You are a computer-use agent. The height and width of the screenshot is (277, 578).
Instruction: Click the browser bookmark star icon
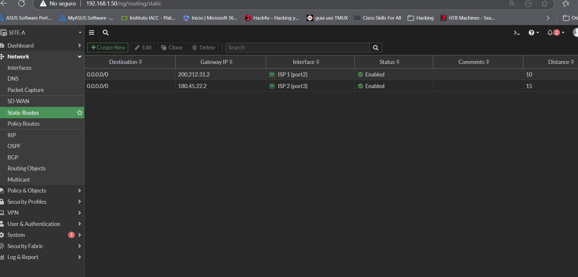point(544,4)
